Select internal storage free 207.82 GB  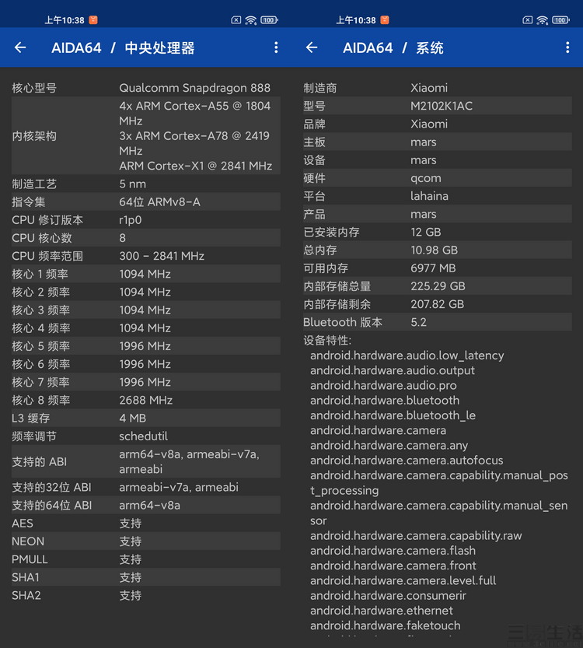tap(437, 304)
